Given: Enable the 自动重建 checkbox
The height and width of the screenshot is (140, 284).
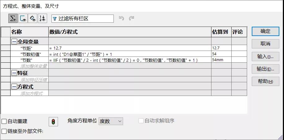Looking at the screenshot, I should coord(4,121).
